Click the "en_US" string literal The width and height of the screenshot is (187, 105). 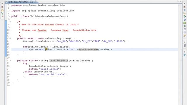click(62, 41)
